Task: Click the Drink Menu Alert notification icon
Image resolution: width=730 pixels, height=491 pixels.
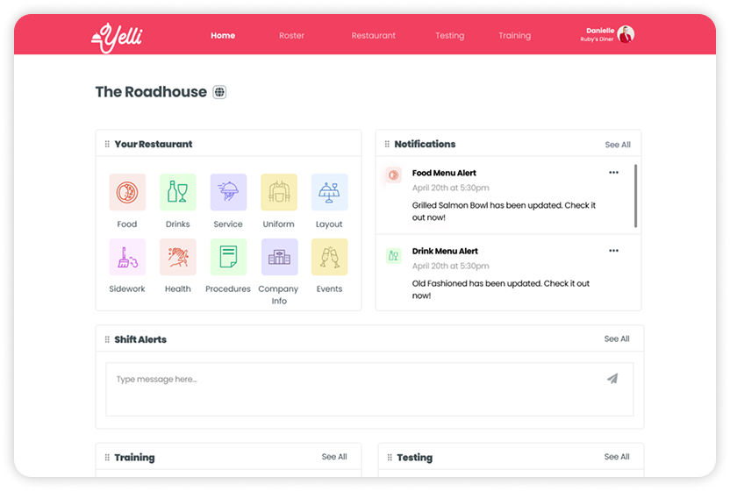Action: pos(393,255)
